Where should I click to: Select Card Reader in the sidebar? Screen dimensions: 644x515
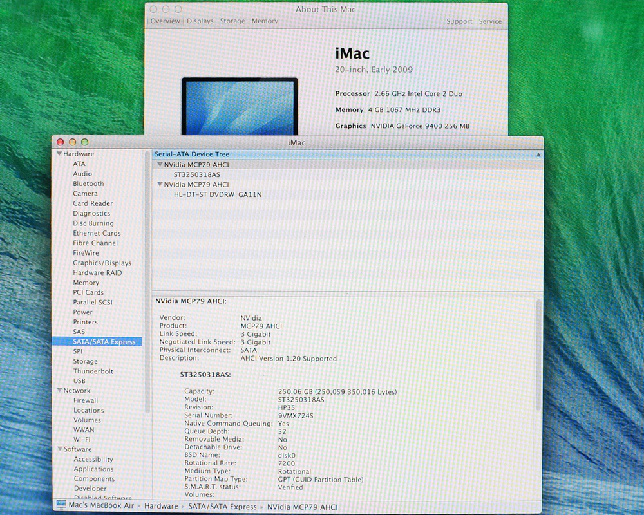93,203
